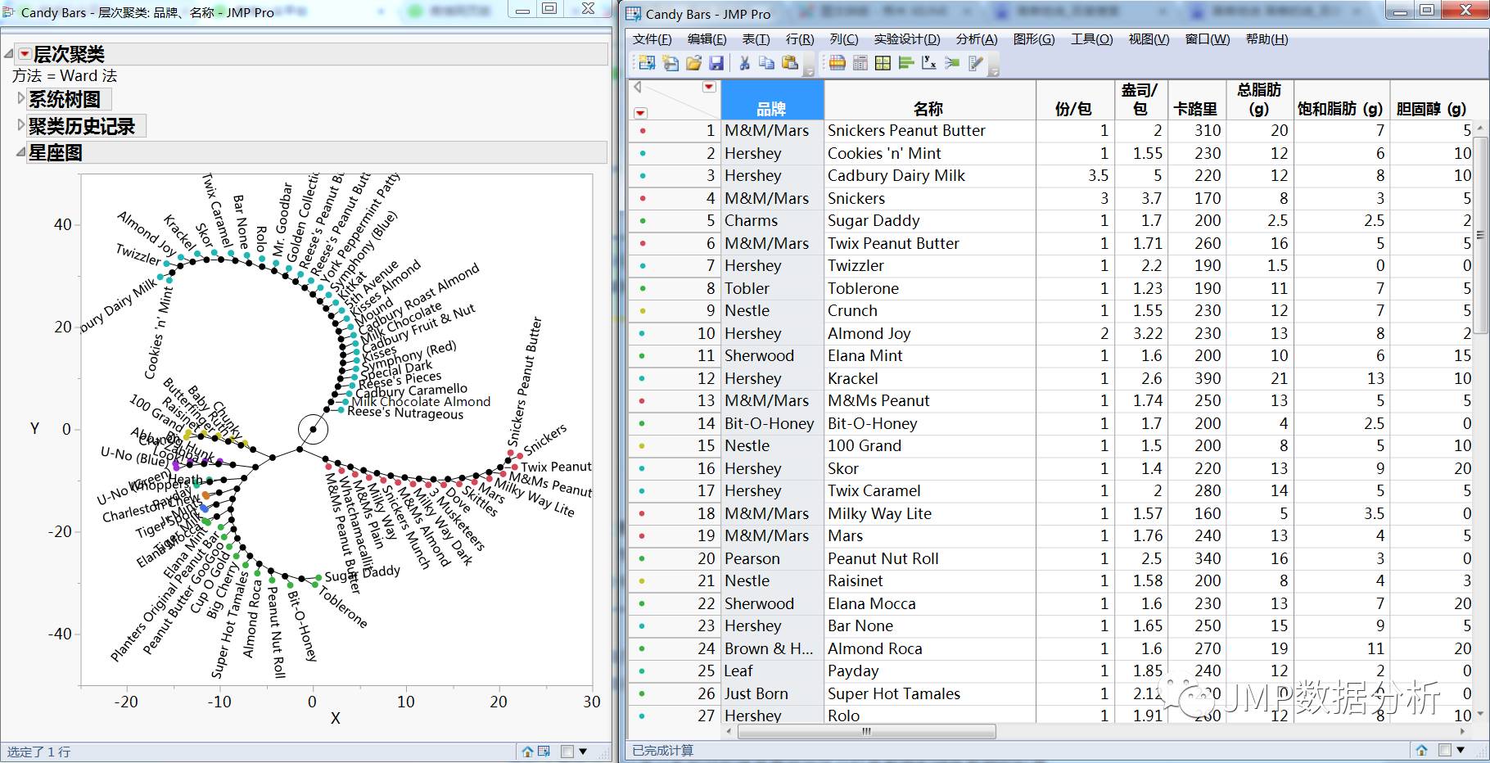Click the green four-grid toolbar icon
This screenshot has height=763, width=1490.
[x=883, y=63]
